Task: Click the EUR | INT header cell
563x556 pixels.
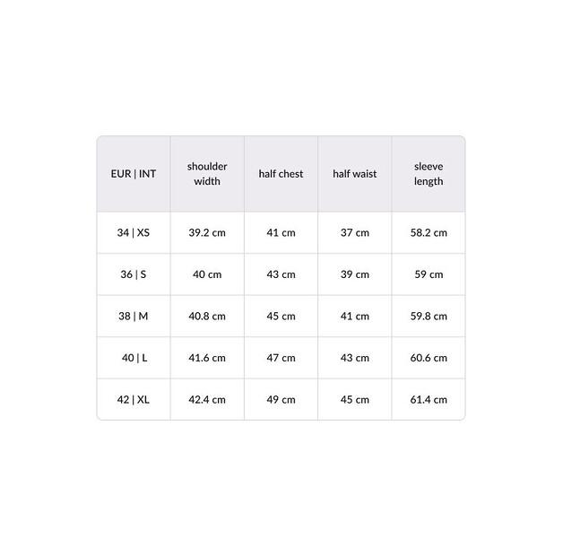Action: point(134,174)
